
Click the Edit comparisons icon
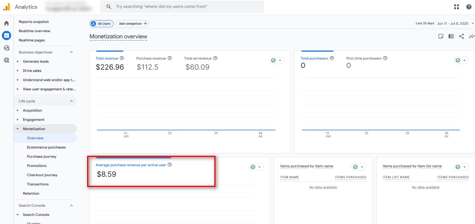[451, 36]
